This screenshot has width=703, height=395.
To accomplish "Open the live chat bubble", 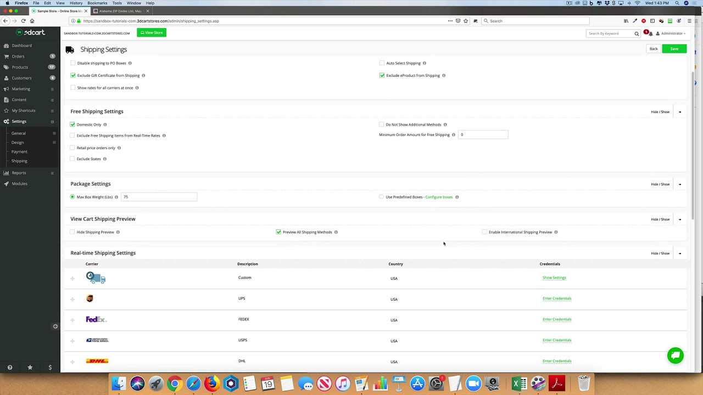I will (x=676, y=356).
